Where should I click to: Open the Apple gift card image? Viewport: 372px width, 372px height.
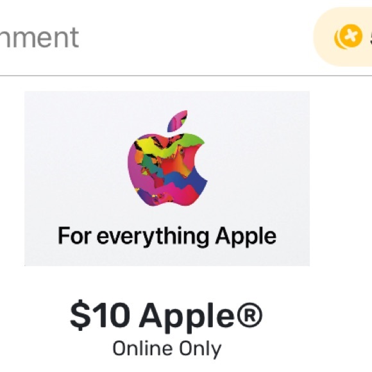[x=167, y=178]
